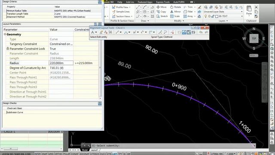Select the Move tool in Modify panel
Viewport: 275px width, 155px height.
(162, 7)
